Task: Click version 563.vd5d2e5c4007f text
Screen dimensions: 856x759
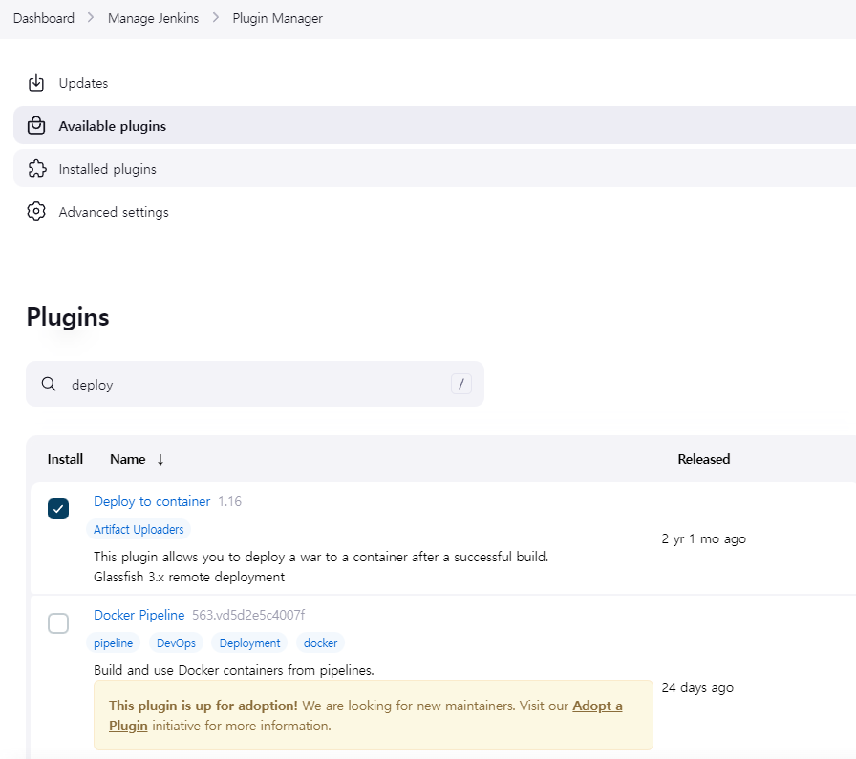Action: 248,615
